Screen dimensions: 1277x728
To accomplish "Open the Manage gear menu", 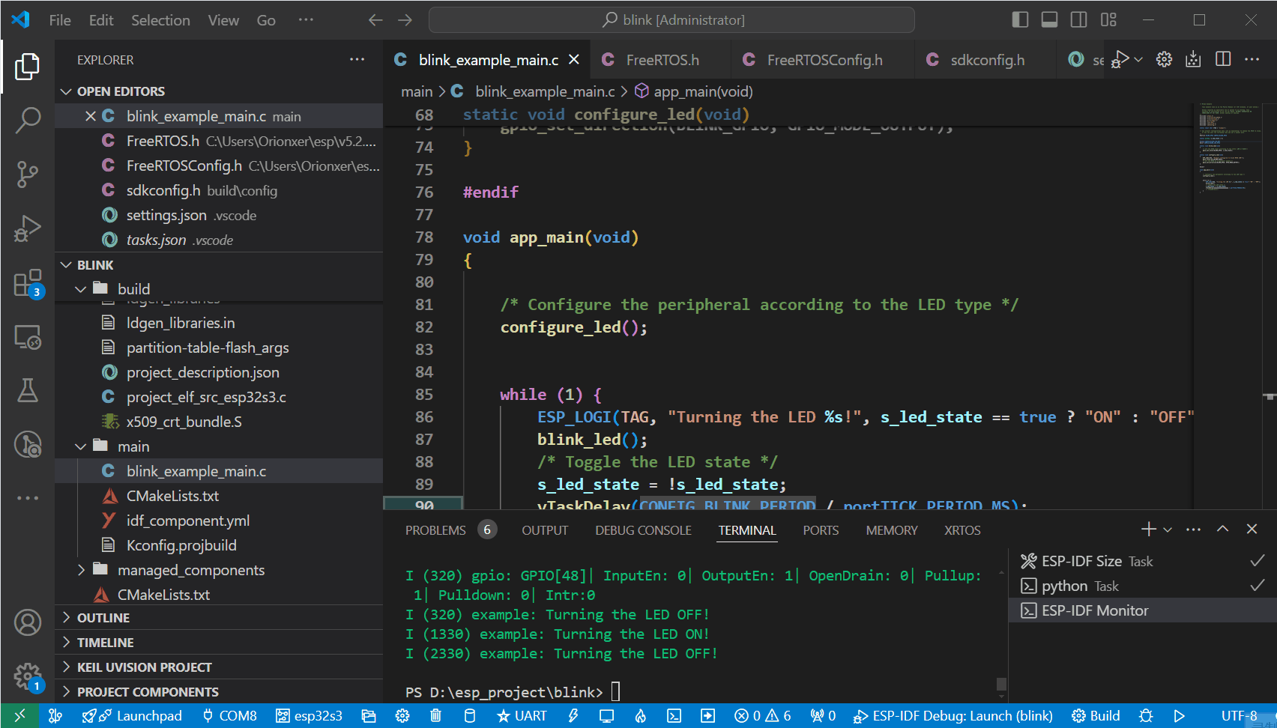I will point(28,676).
